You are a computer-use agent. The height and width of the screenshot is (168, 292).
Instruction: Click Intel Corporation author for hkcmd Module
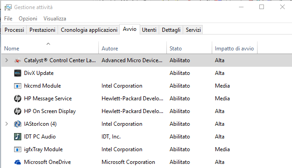[x=122, y=86]
